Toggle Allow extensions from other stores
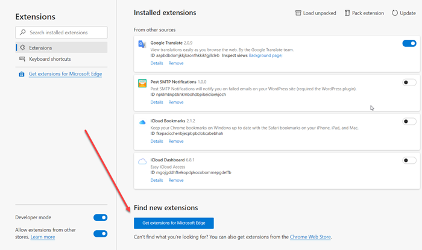 tap(100, 233)
